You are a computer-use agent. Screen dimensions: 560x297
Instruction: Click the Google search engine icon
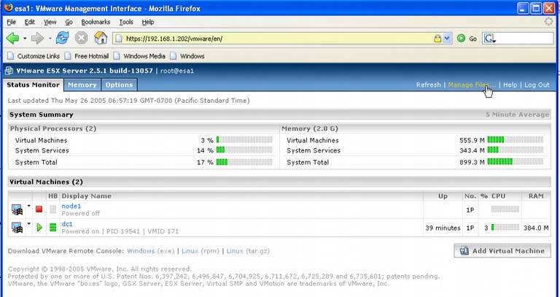click(x=490, y=39)
